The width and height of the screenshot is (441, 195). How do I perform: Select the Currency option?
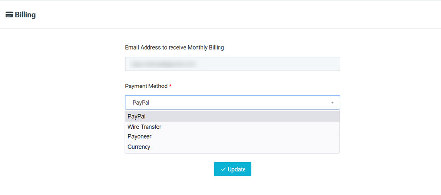232,147
